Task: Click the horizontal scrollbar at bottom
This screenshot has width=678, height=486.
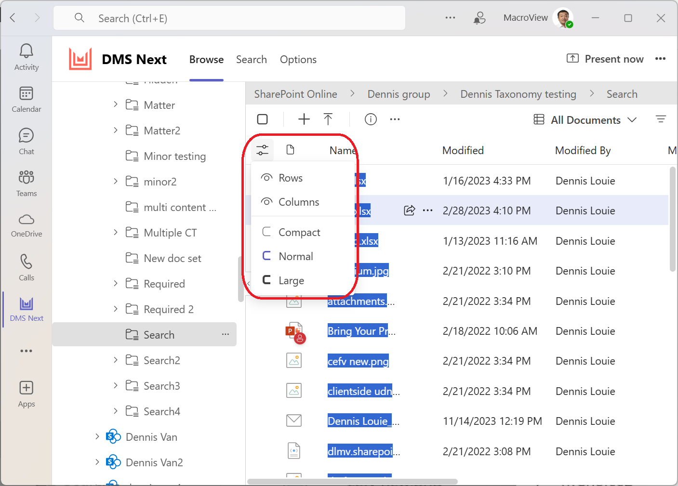Action: point(352,481)
